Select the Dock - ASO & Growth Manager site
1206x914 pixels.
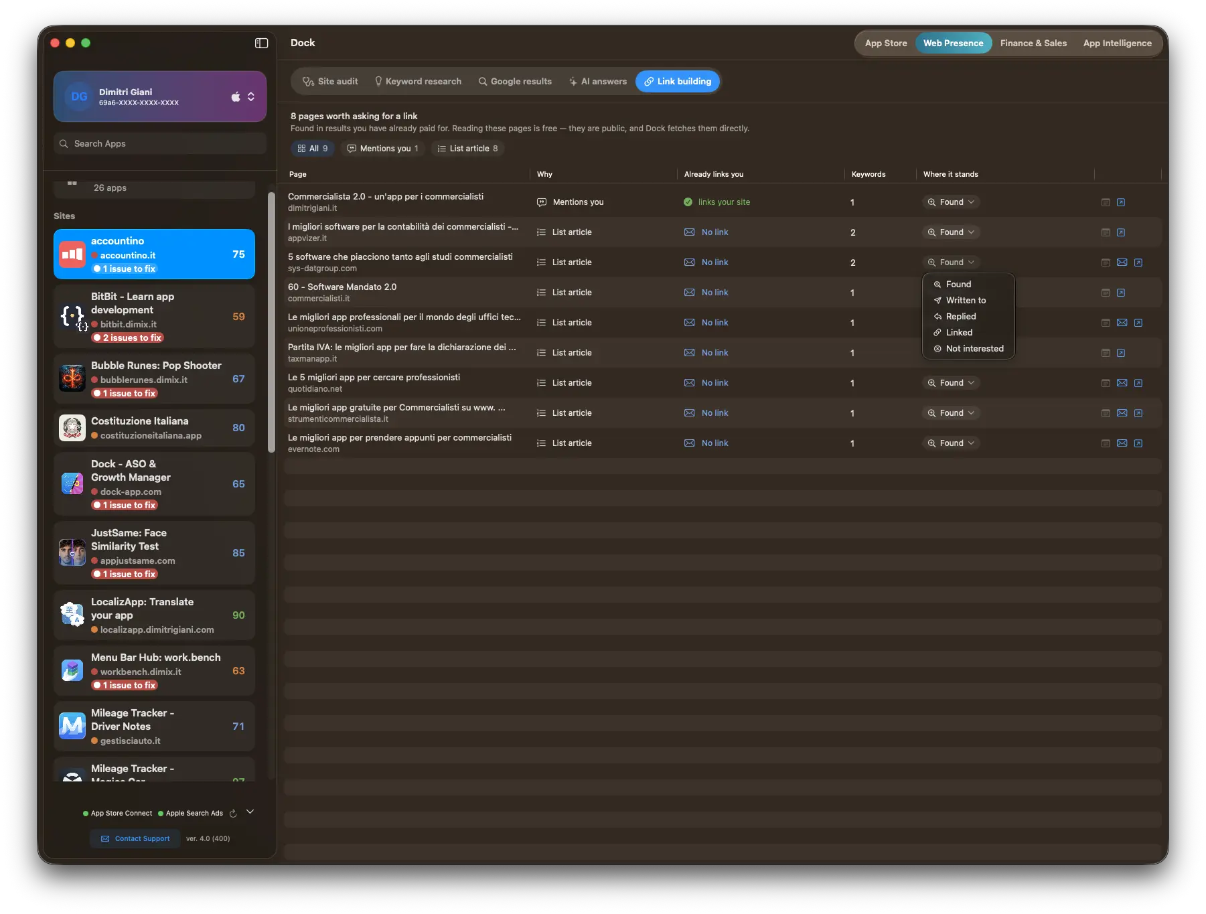pyautogui.click(x=154, y=484)
